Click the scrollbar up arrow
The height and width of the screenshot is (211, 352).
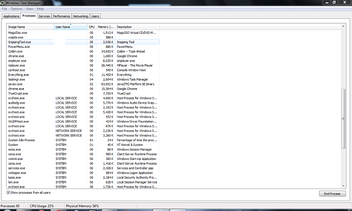pyautogui.click(x=343, y=26)
